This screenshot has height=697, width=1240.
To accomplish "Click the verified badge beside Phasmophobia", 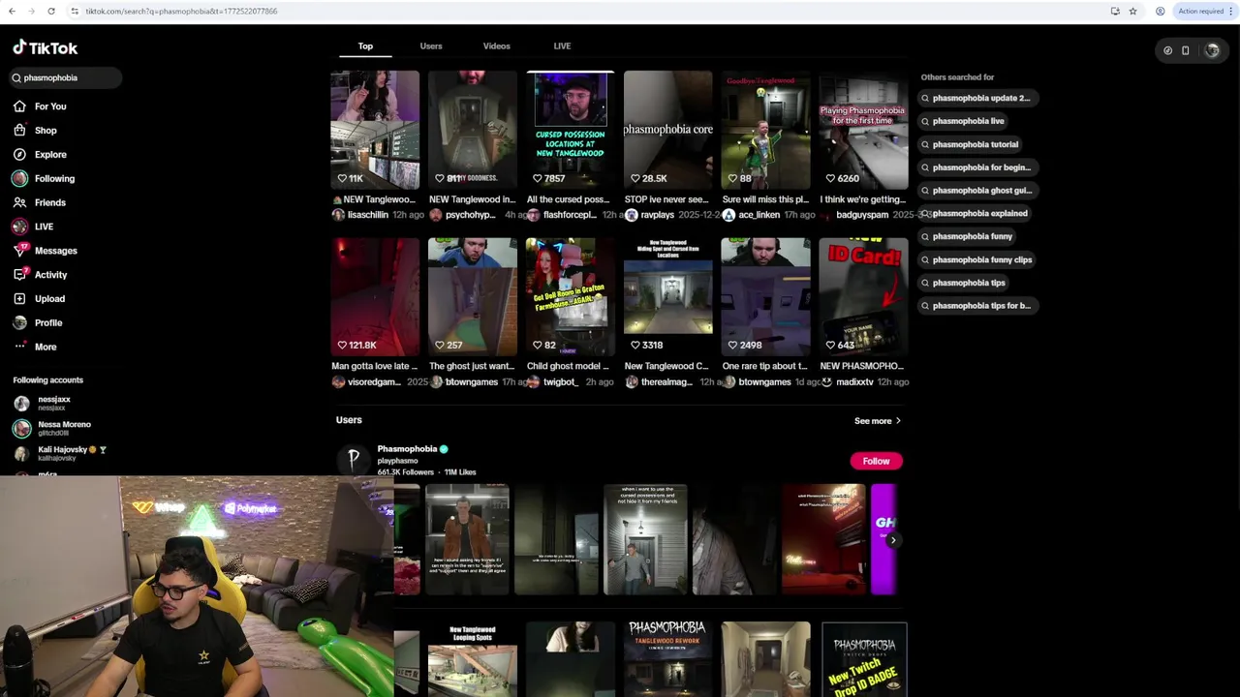I will (x=444, y=449).
